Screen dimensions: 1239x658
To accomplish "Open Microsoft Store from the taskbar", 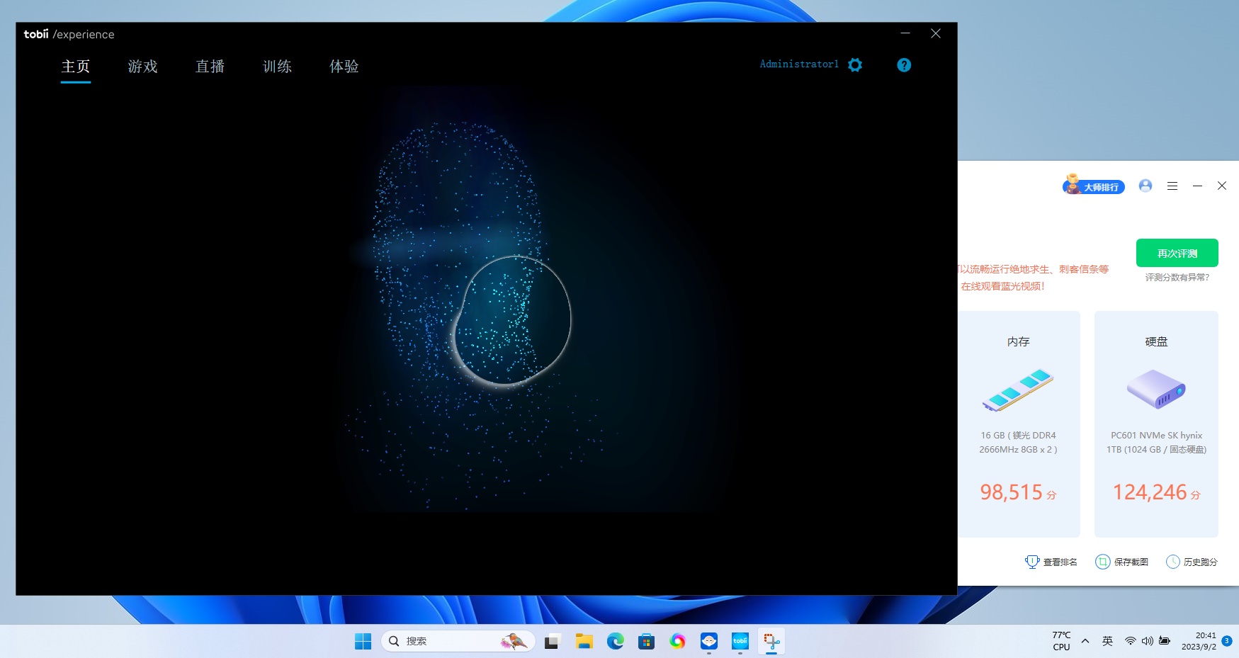I will (646, 641).
